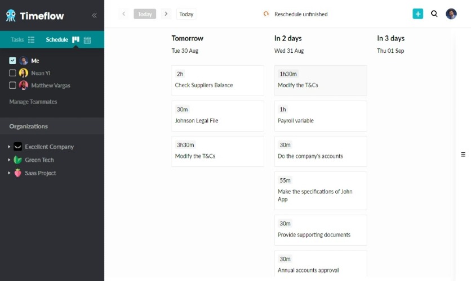Open the right side panel handle
The width and height of the screenshot is (471, 281).
[x=463, y=155]
